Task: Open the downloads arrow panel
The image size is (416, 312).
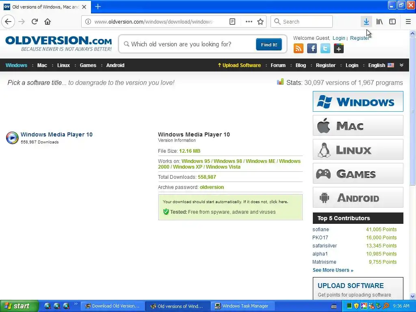Action: click(366, 22)
